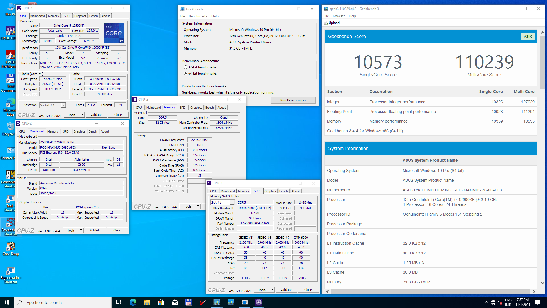This screenshot has width=547, height=308.
Task: Switch to Graphics tab in CPU-Z Mainboard window
Action: click(79, 131)
